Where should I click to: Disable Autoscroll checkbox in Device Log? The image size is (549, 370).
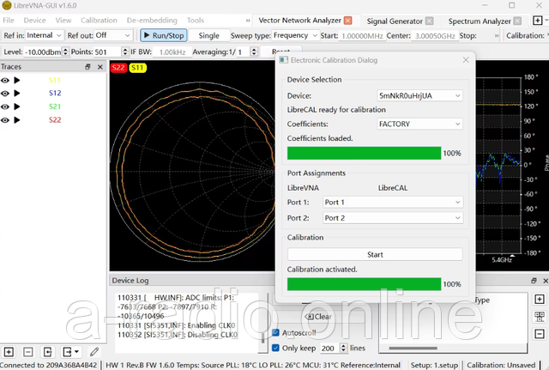coord(275,332)
